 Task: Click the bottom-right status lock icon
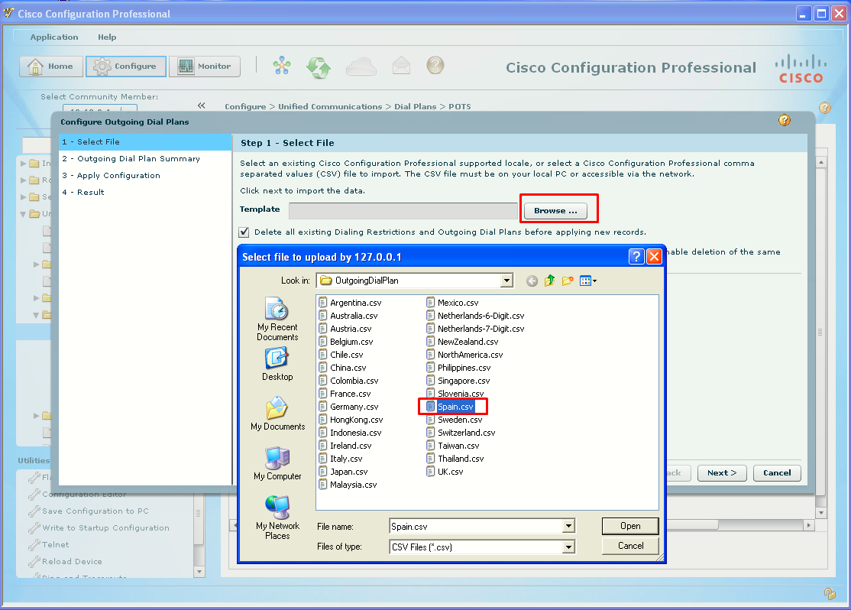tap(830, 594)
